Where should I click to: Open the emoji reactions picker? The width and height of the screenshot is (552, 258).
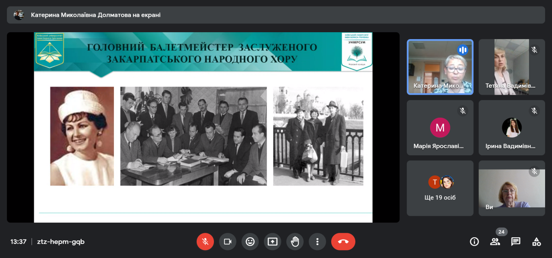(250, 242)
